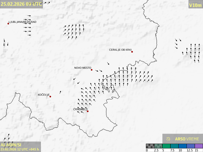Screen dimensions: 203x152
Task: Pick the purple 15 legend swatch
Action: pyautogui.click(x=199, y=146)
